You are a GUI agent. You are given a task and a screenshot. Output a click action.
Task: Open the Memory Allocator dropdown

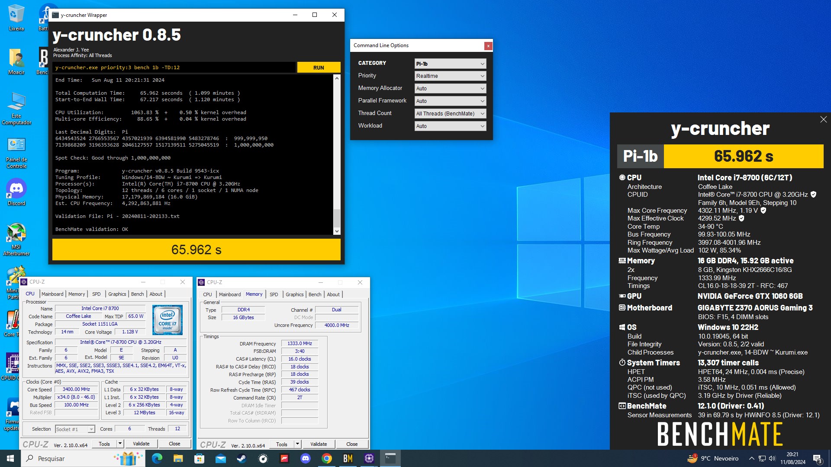point(450,88)
